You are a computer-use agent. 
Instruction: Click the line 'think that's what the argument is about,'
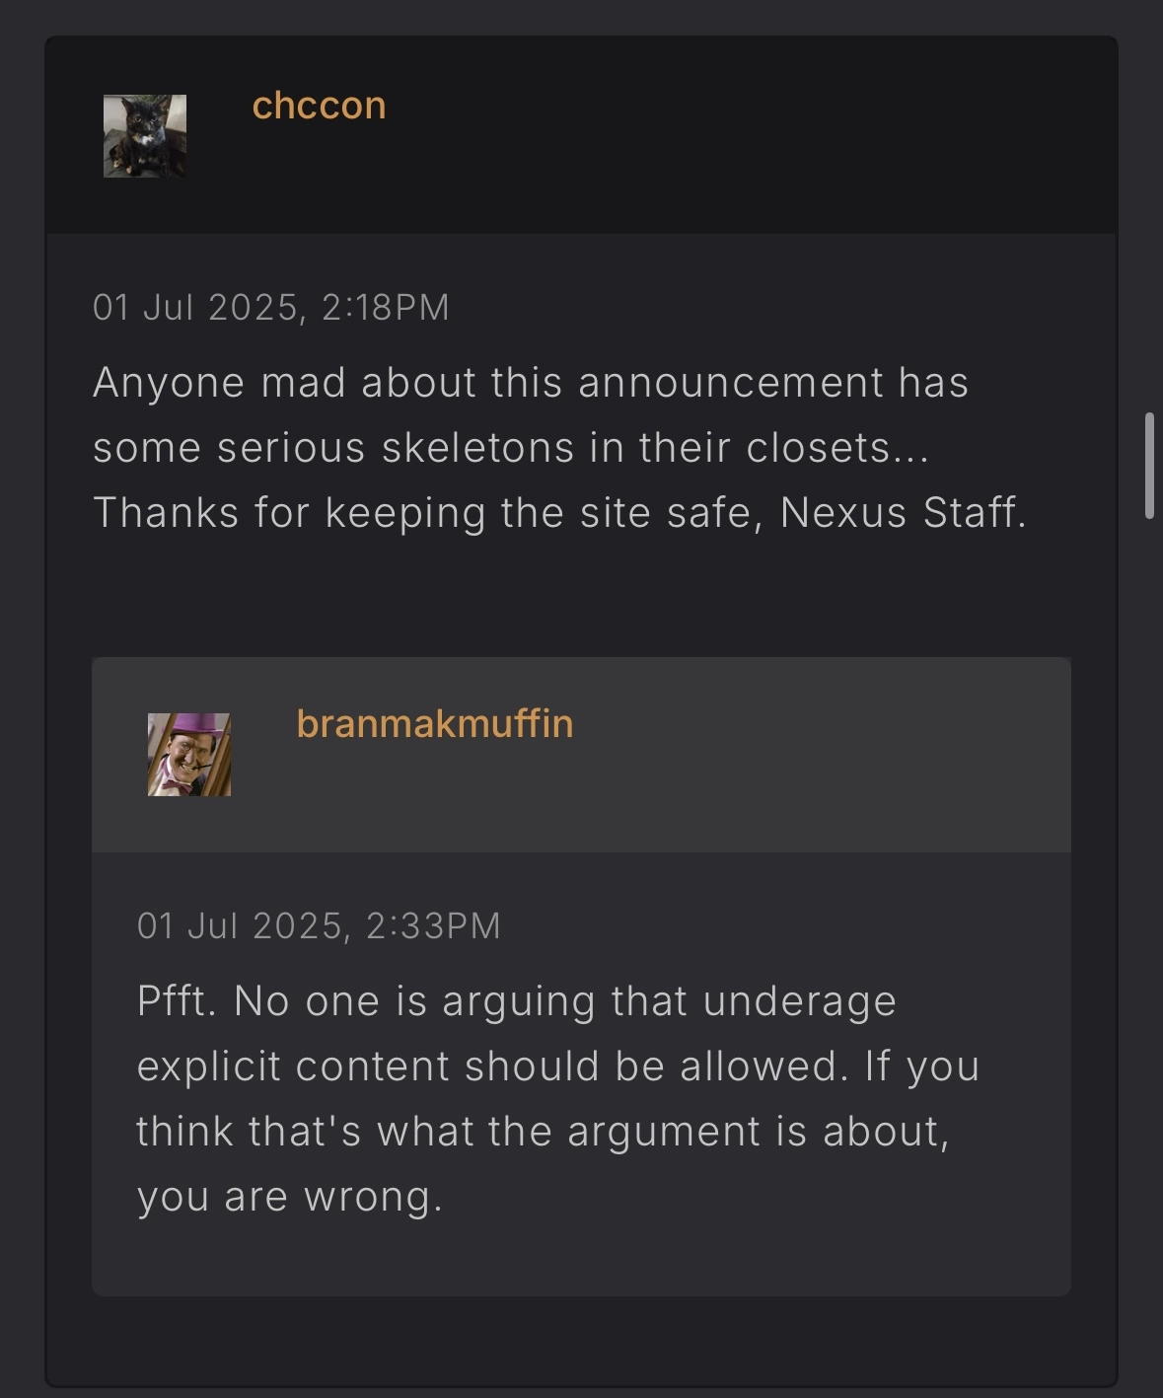click(544, 1132)
